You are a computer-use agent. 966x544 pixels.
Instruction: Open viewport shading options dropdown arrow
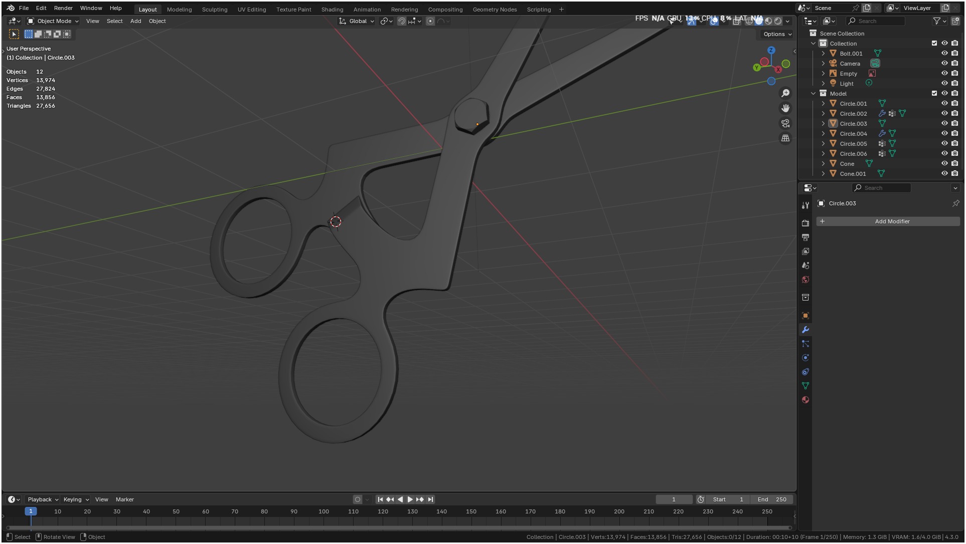787,21
